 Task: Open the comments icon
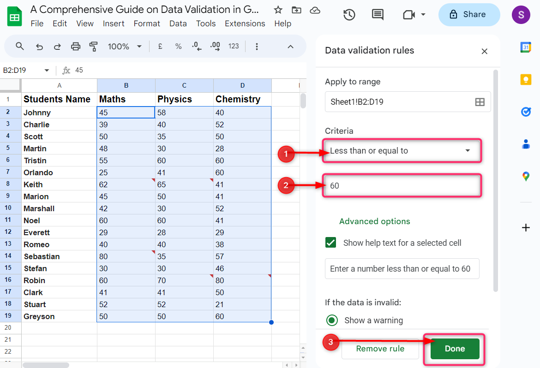tap(378, 15)
